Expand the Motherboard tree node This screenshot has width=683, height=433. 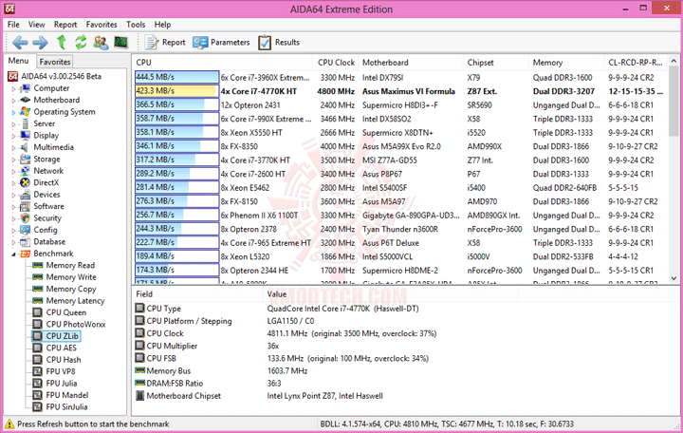tap(13, 101)
